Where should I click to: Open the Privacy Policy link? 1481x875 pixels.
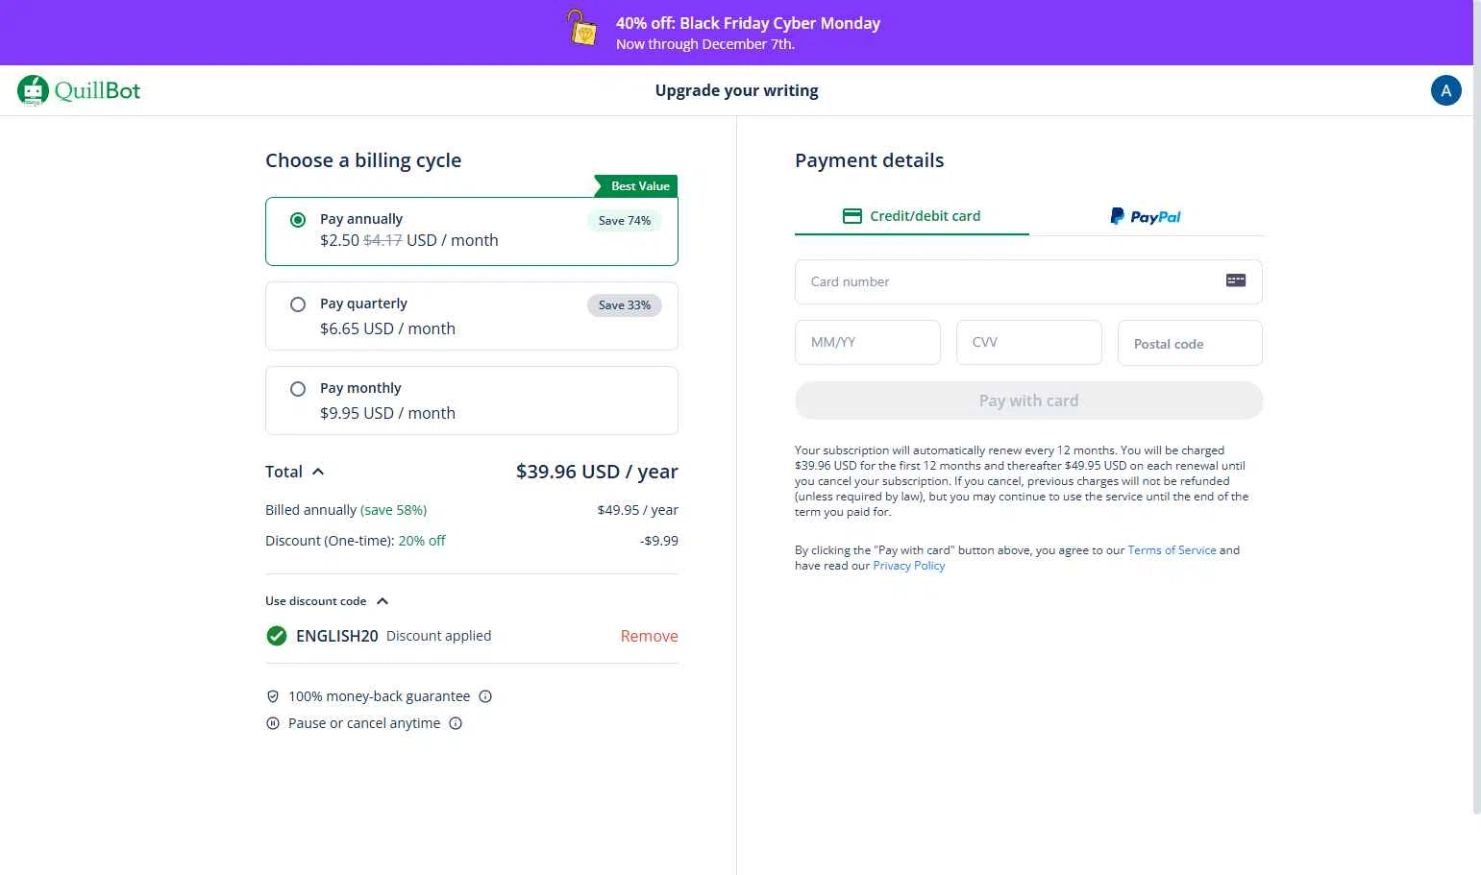pos(908,566)
